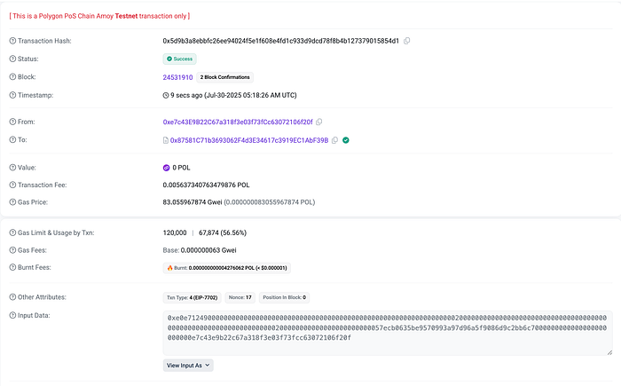
Task: Click the help icon next to Gas Price
Action: pos(12,202)
